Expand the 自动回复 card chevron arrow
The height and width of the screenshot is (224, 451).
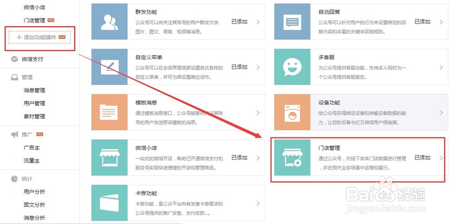[441, 22]
